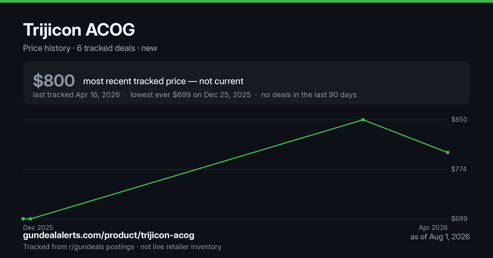Click the second data point at $699
Screen dimensions: 493x258
[30, 219]
